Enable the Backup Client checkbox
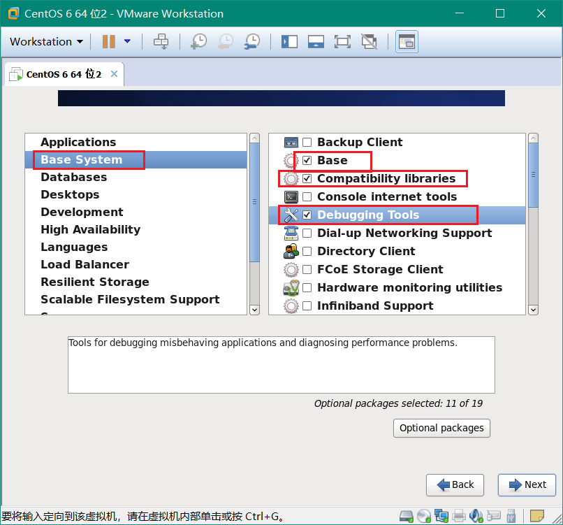The image size is (563, 525). click(307, 143)
